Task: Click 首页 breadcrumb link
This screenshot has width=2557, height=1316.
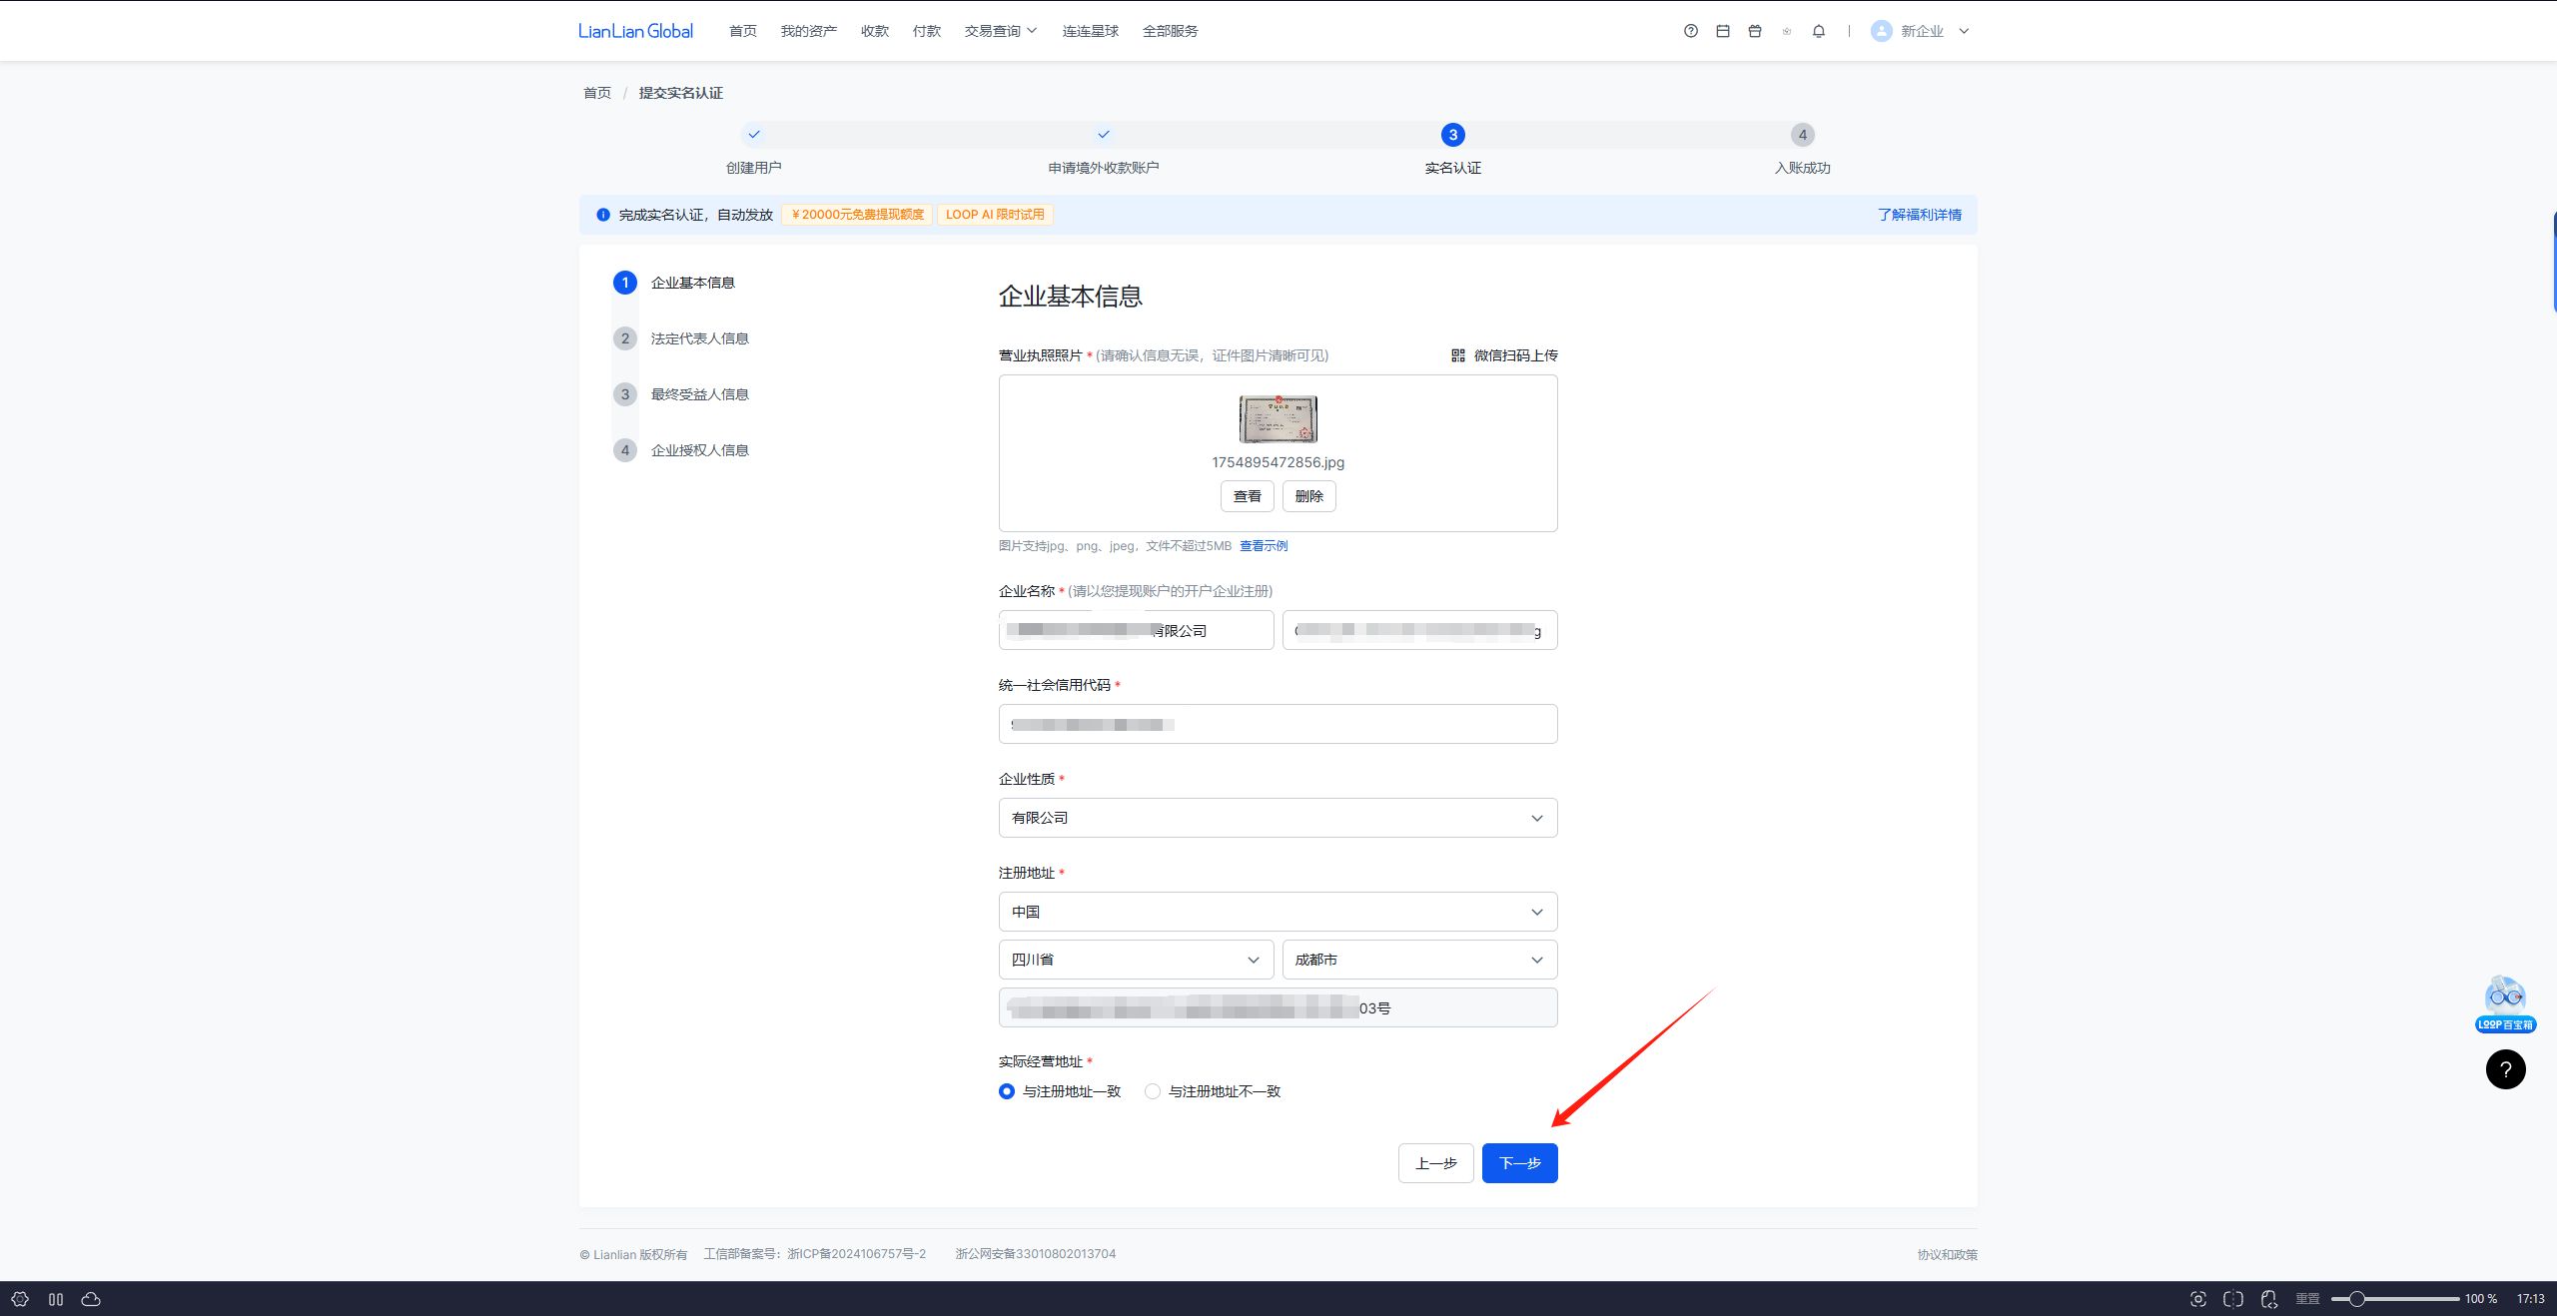Action: click(596, 93)
